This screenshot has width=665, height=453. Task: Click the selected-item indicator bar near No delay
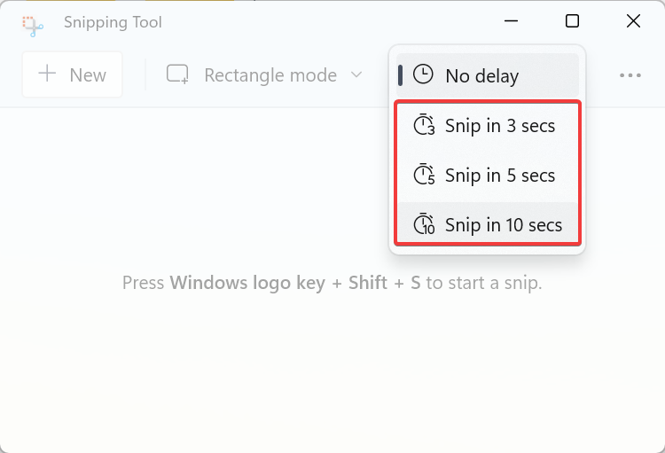point(400,75)
